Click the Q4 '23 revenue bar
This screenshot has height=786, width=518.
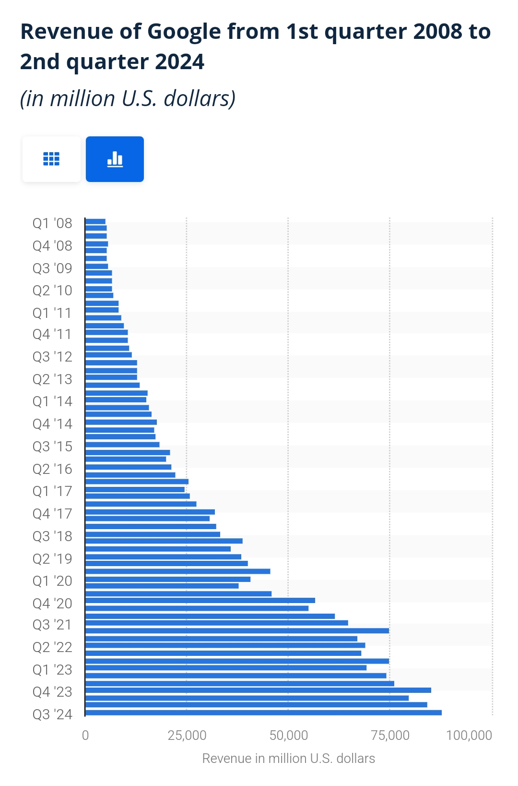point(258,690)
